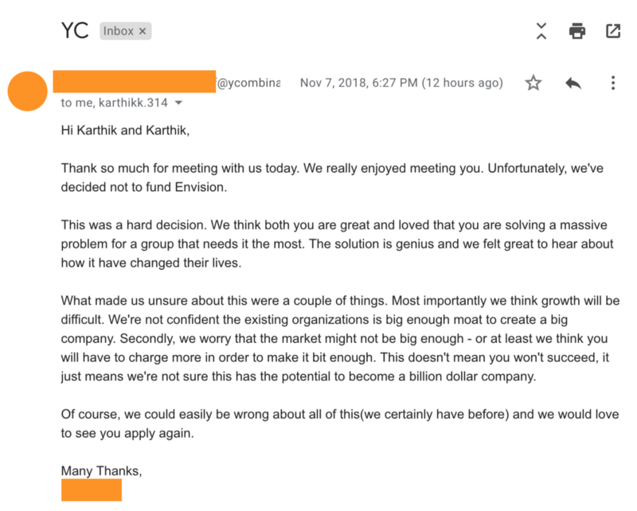Expand the overflow menu for this message

(x=612, y=82)
